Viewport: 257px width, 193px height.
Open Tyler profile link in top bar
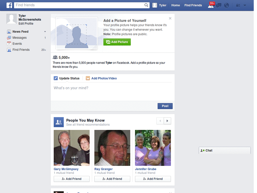163,5
